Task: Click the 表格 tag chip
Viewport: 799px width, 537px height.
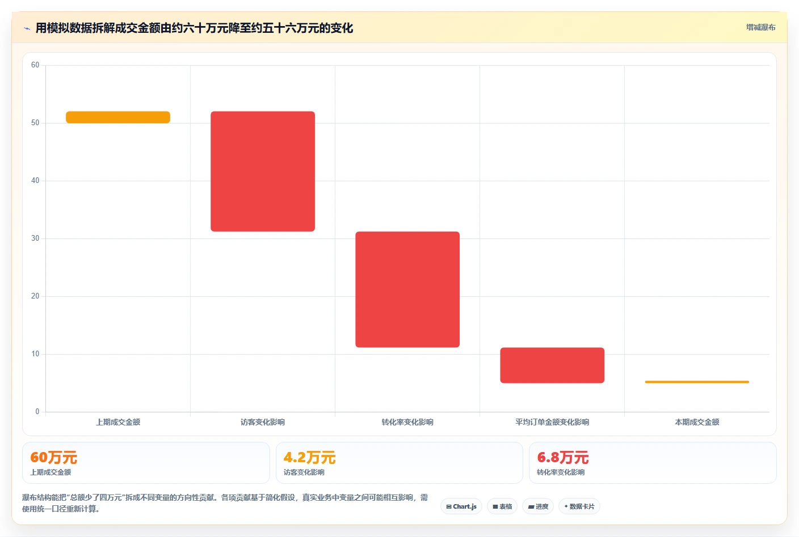Action: click(502, 506)
